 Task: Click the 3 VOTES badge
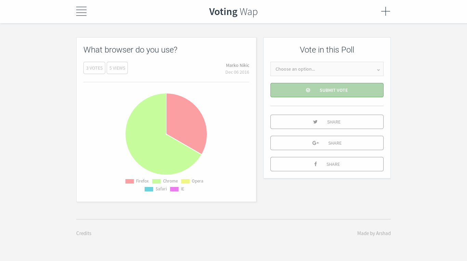tap(94, 68)
